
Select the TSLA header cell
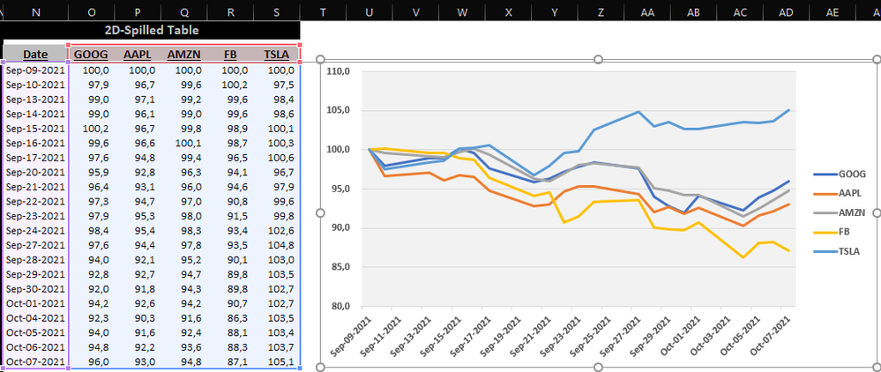(276, 55)
